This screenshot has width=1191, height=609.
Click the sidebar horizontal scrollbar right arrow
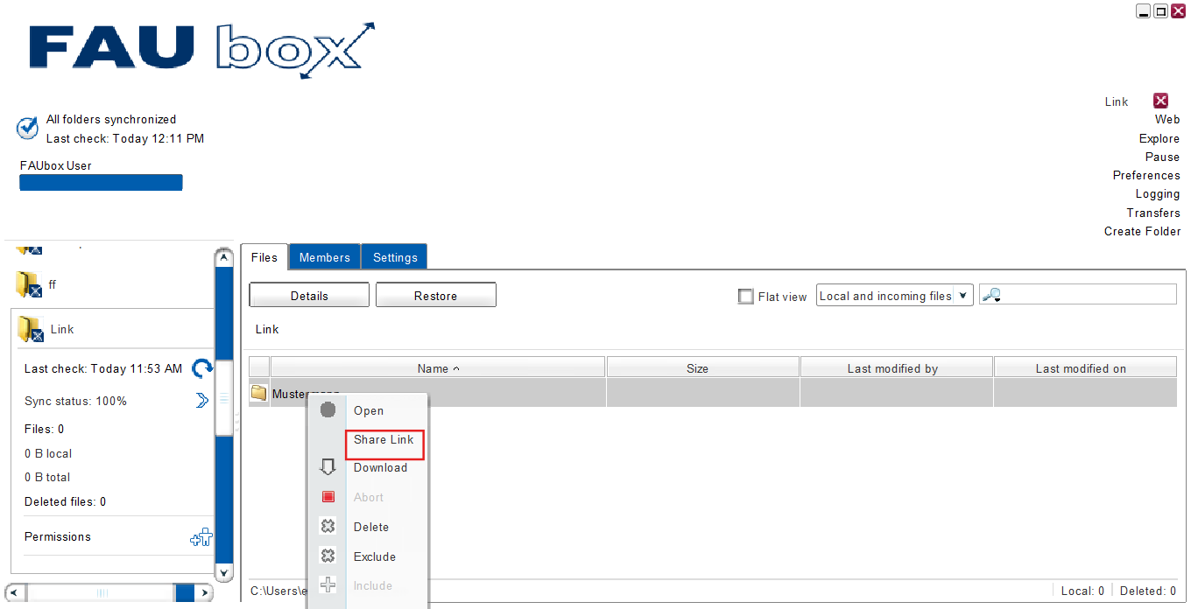[204, 592]
